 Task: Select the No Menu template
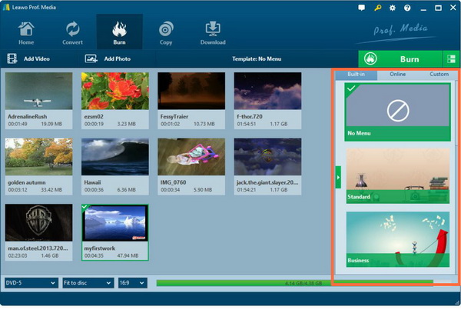[397, 112]
